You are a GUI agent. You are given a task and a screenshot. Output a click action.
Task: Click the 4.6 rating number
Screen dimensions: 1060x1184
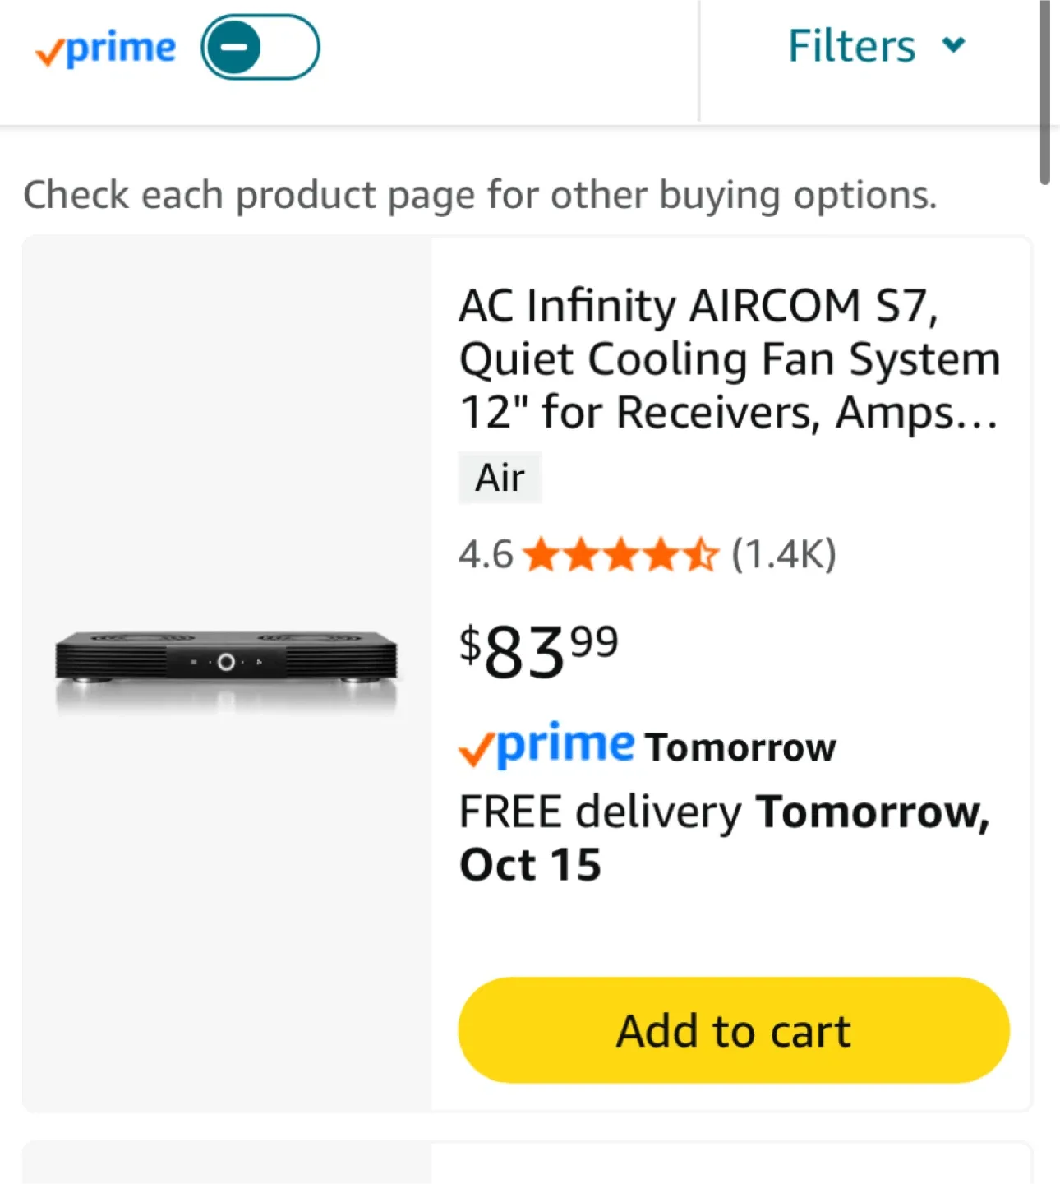(x=486, y=554)
